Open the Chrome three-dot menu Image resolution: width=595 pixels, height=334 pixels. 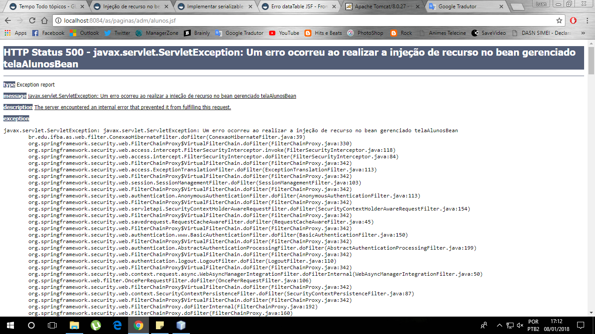[x=586, y=20]
